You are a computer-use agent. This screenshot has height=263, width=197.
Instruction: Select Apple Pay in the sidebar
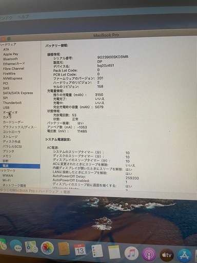(x=11, y=54)
